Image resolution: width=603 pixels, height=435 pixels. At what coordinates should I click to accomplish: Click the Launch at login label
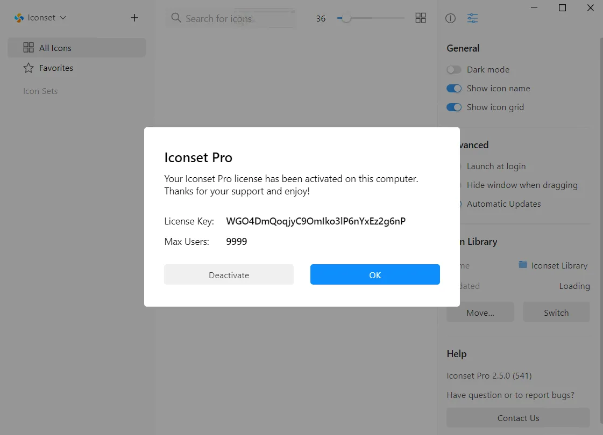click(496, 166)
